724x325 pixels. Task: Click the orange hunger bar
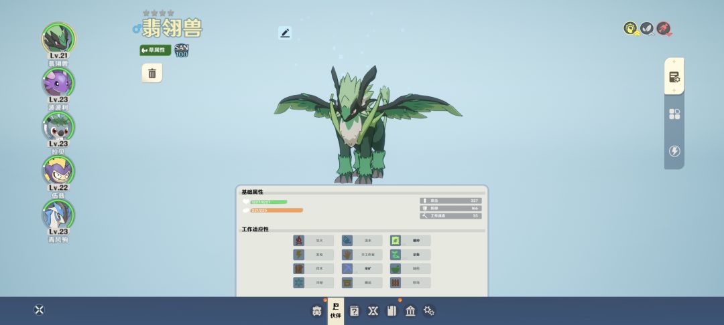pyautogui.click(x=277, y=211)
